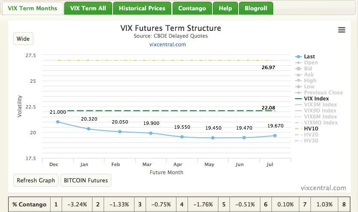Show the Low series on chart
This screenshot has height=212, width=358.
point(309,87)
